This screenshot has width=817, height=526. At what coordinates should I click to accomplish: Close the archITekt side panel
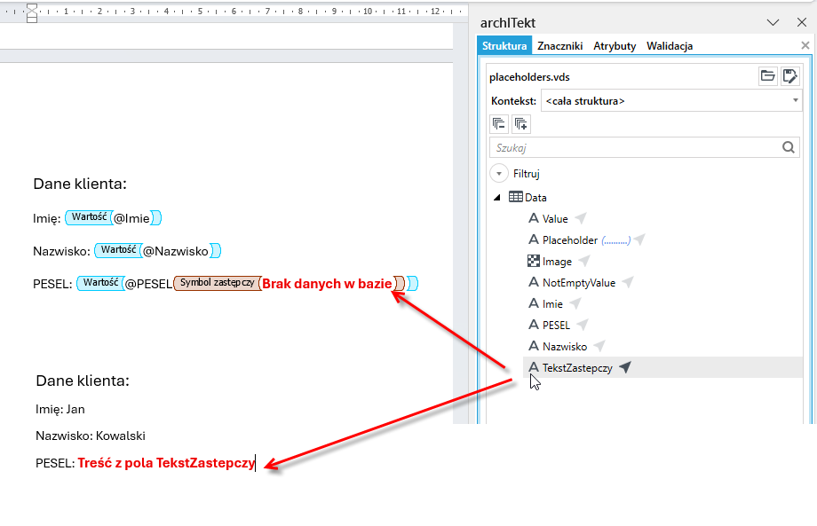pyautogui.click(x=802, y=22)
